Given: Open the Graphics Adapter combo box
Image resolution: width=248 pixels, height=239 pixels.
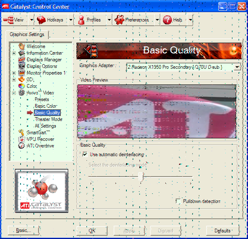Looking at the screenshot, I should pos(184,67).
